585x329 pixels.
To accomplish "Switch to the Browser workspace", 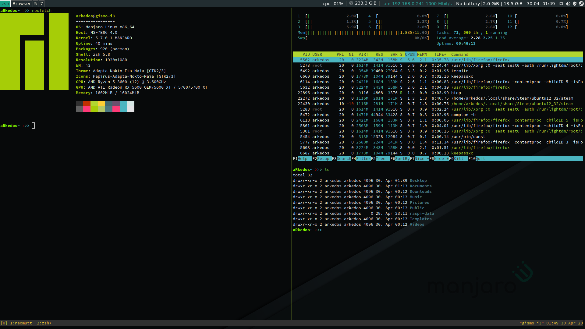I will (21, 4).
